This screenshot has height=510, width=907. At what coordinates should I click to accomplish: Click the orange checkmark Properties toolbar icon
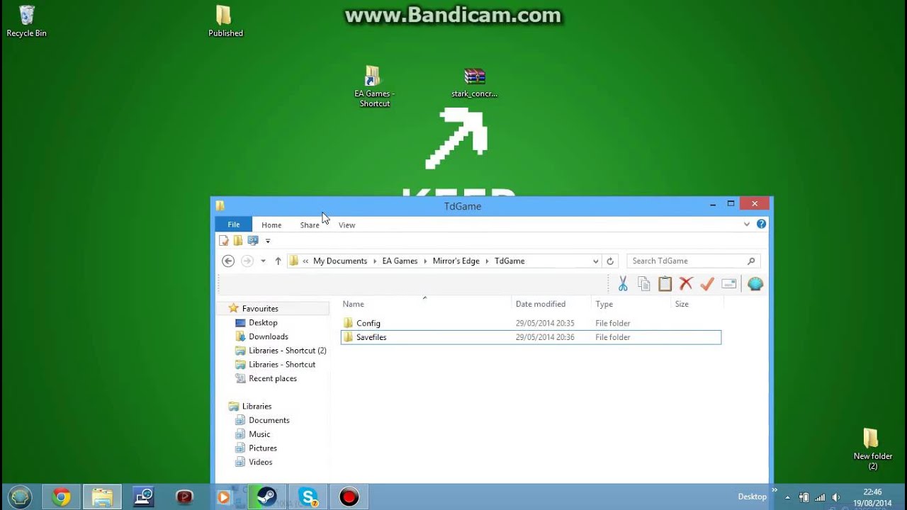706,284
